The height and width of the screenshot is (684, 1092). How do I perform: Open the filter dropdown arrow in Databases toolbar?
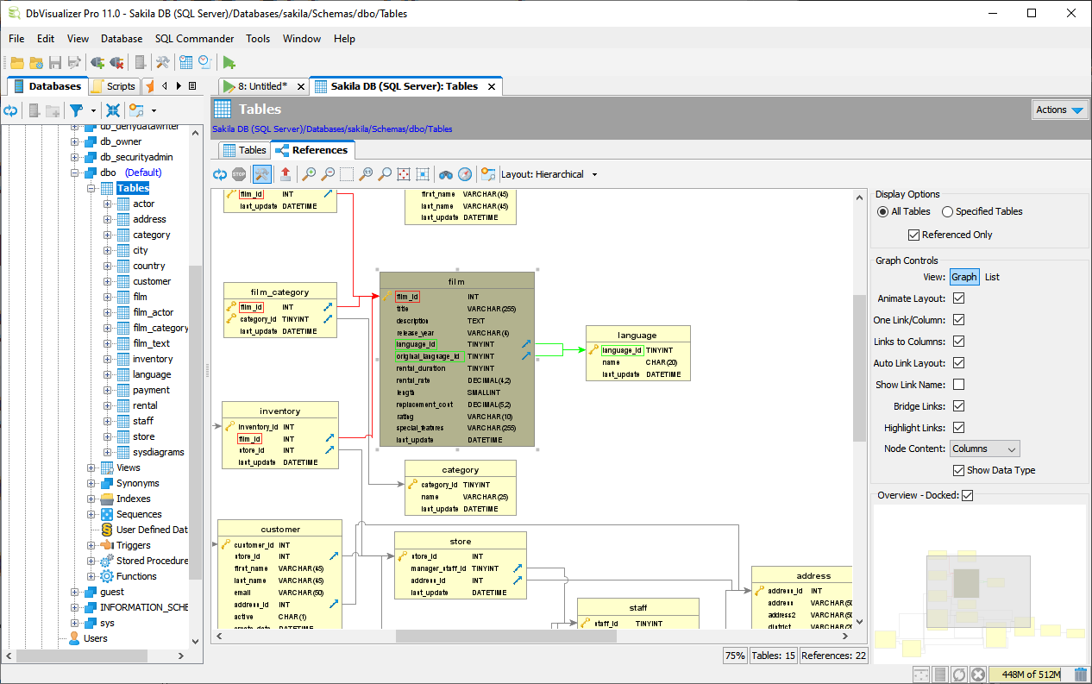click(x=93, y=110)
